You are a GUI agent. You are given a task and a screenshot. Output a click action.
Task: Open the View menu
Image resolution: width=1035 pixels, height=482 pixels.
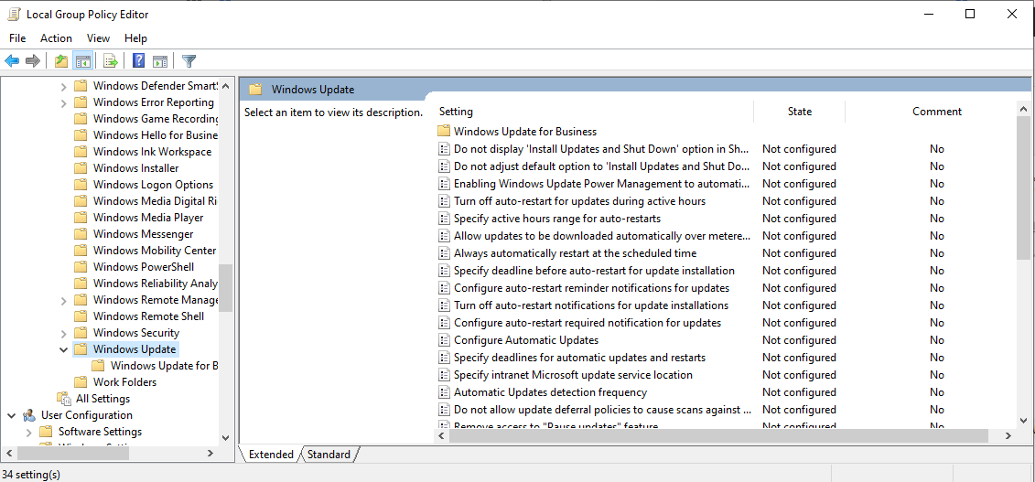pos(98,38)
